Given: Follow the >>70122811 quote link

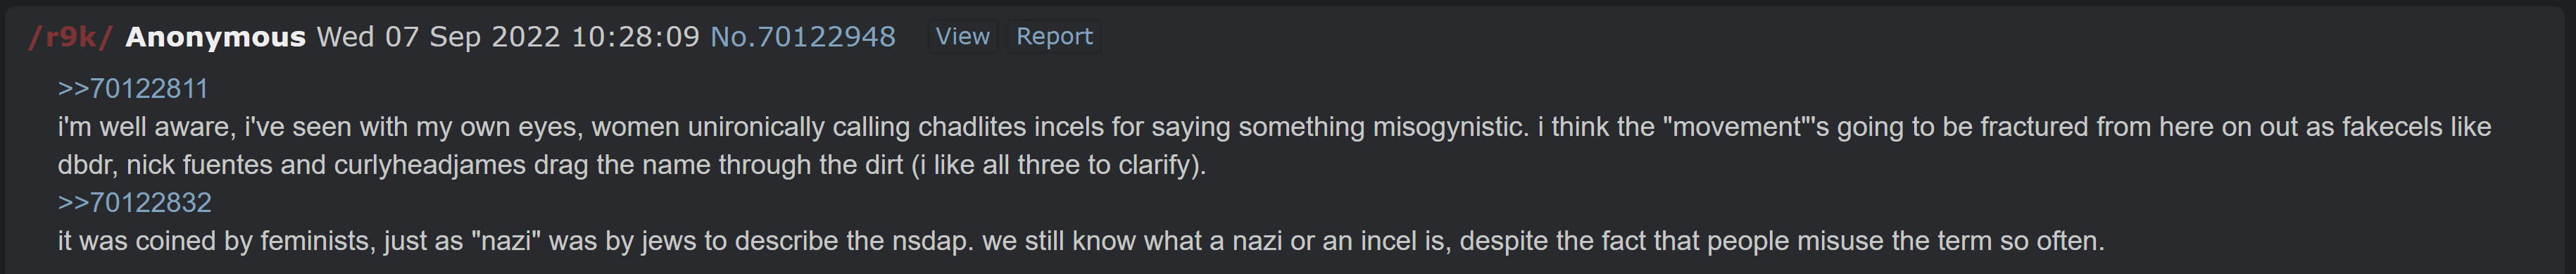Looking at the screenshot, I should pos(133,89).
